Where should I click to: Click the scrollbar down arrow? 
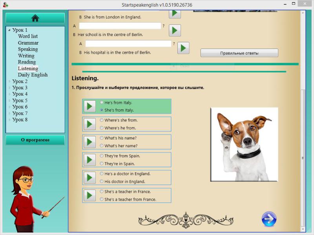click(303, 229)
